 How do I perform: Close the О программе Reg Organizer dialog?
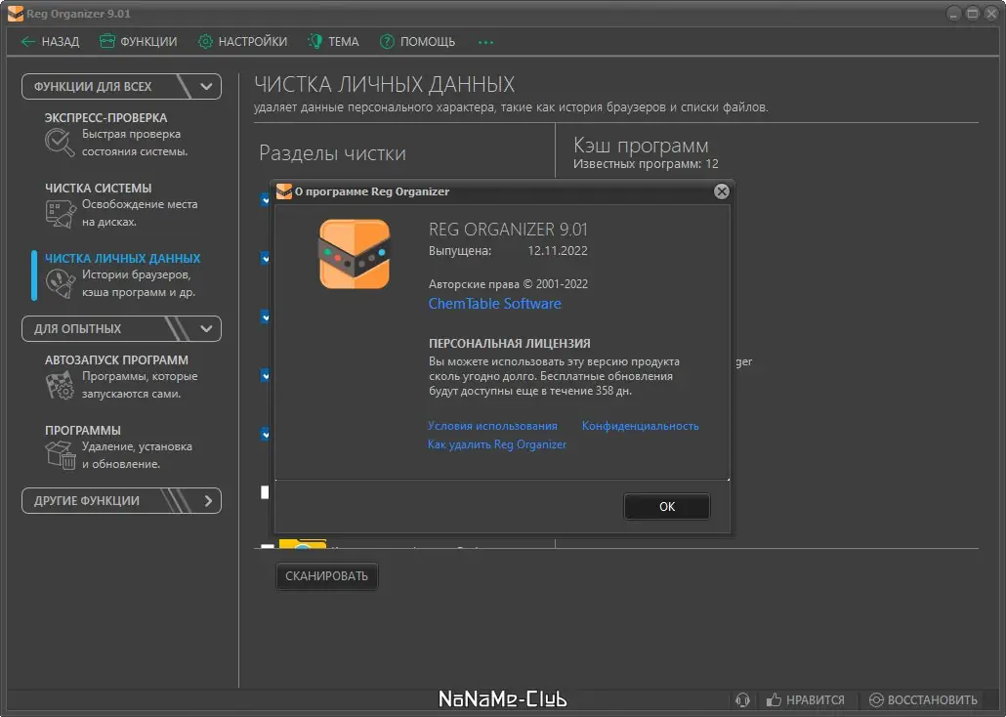tap(721, 191)
